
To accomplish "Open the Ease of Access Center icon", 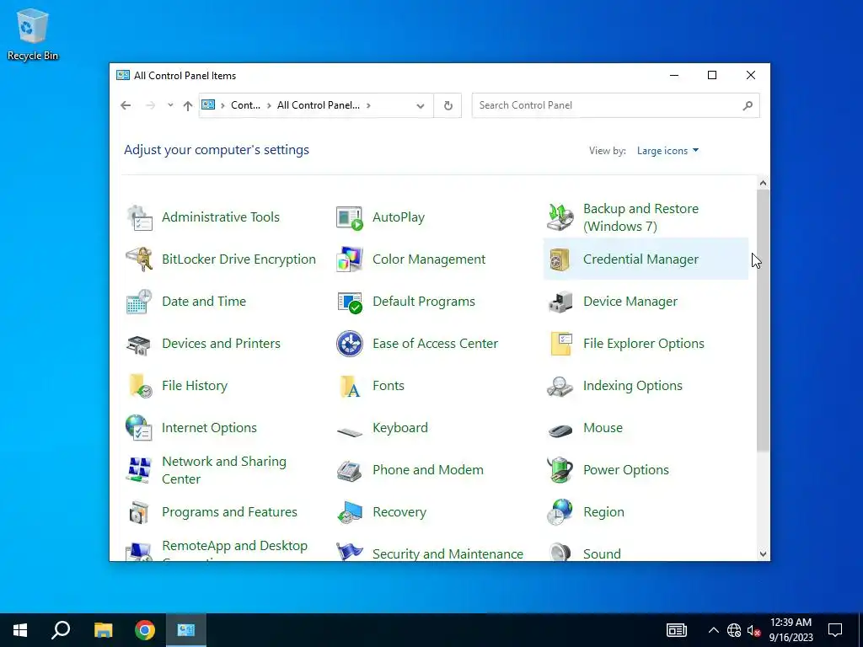I will tap(350, 344).
